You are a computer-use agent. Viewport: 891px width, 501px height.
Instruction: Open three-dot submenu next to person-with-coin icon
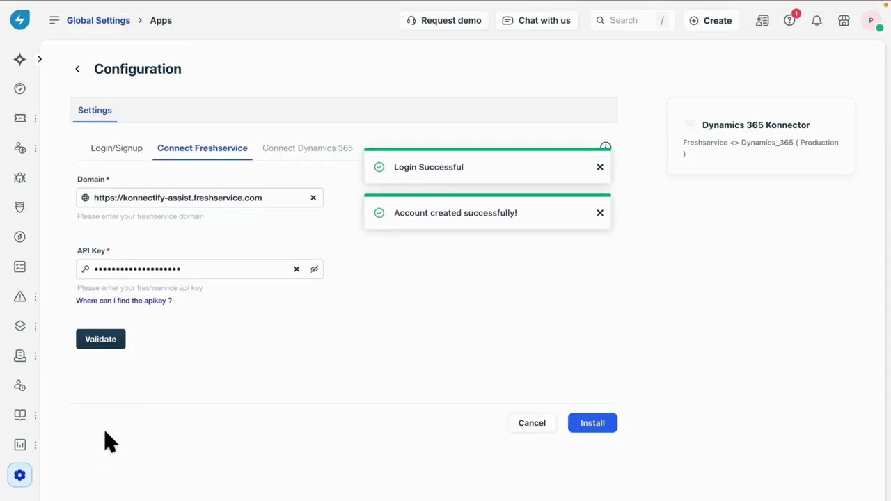click(x=35, y=148)
